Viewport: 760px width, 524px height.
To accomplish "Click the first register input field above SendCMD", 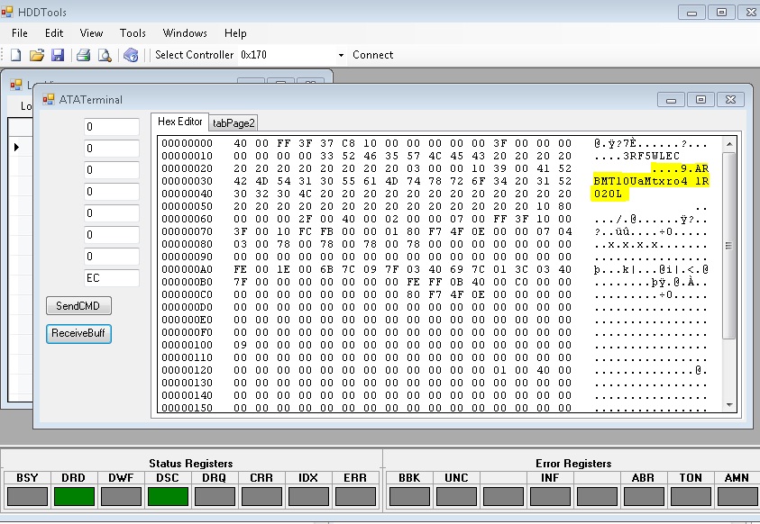I will [x=112, y=127].
